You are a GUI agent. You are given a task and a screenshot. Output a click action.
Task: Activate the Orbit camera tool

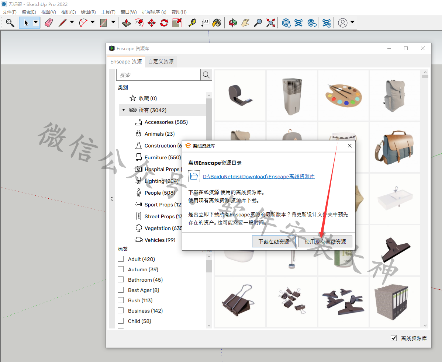232,23
